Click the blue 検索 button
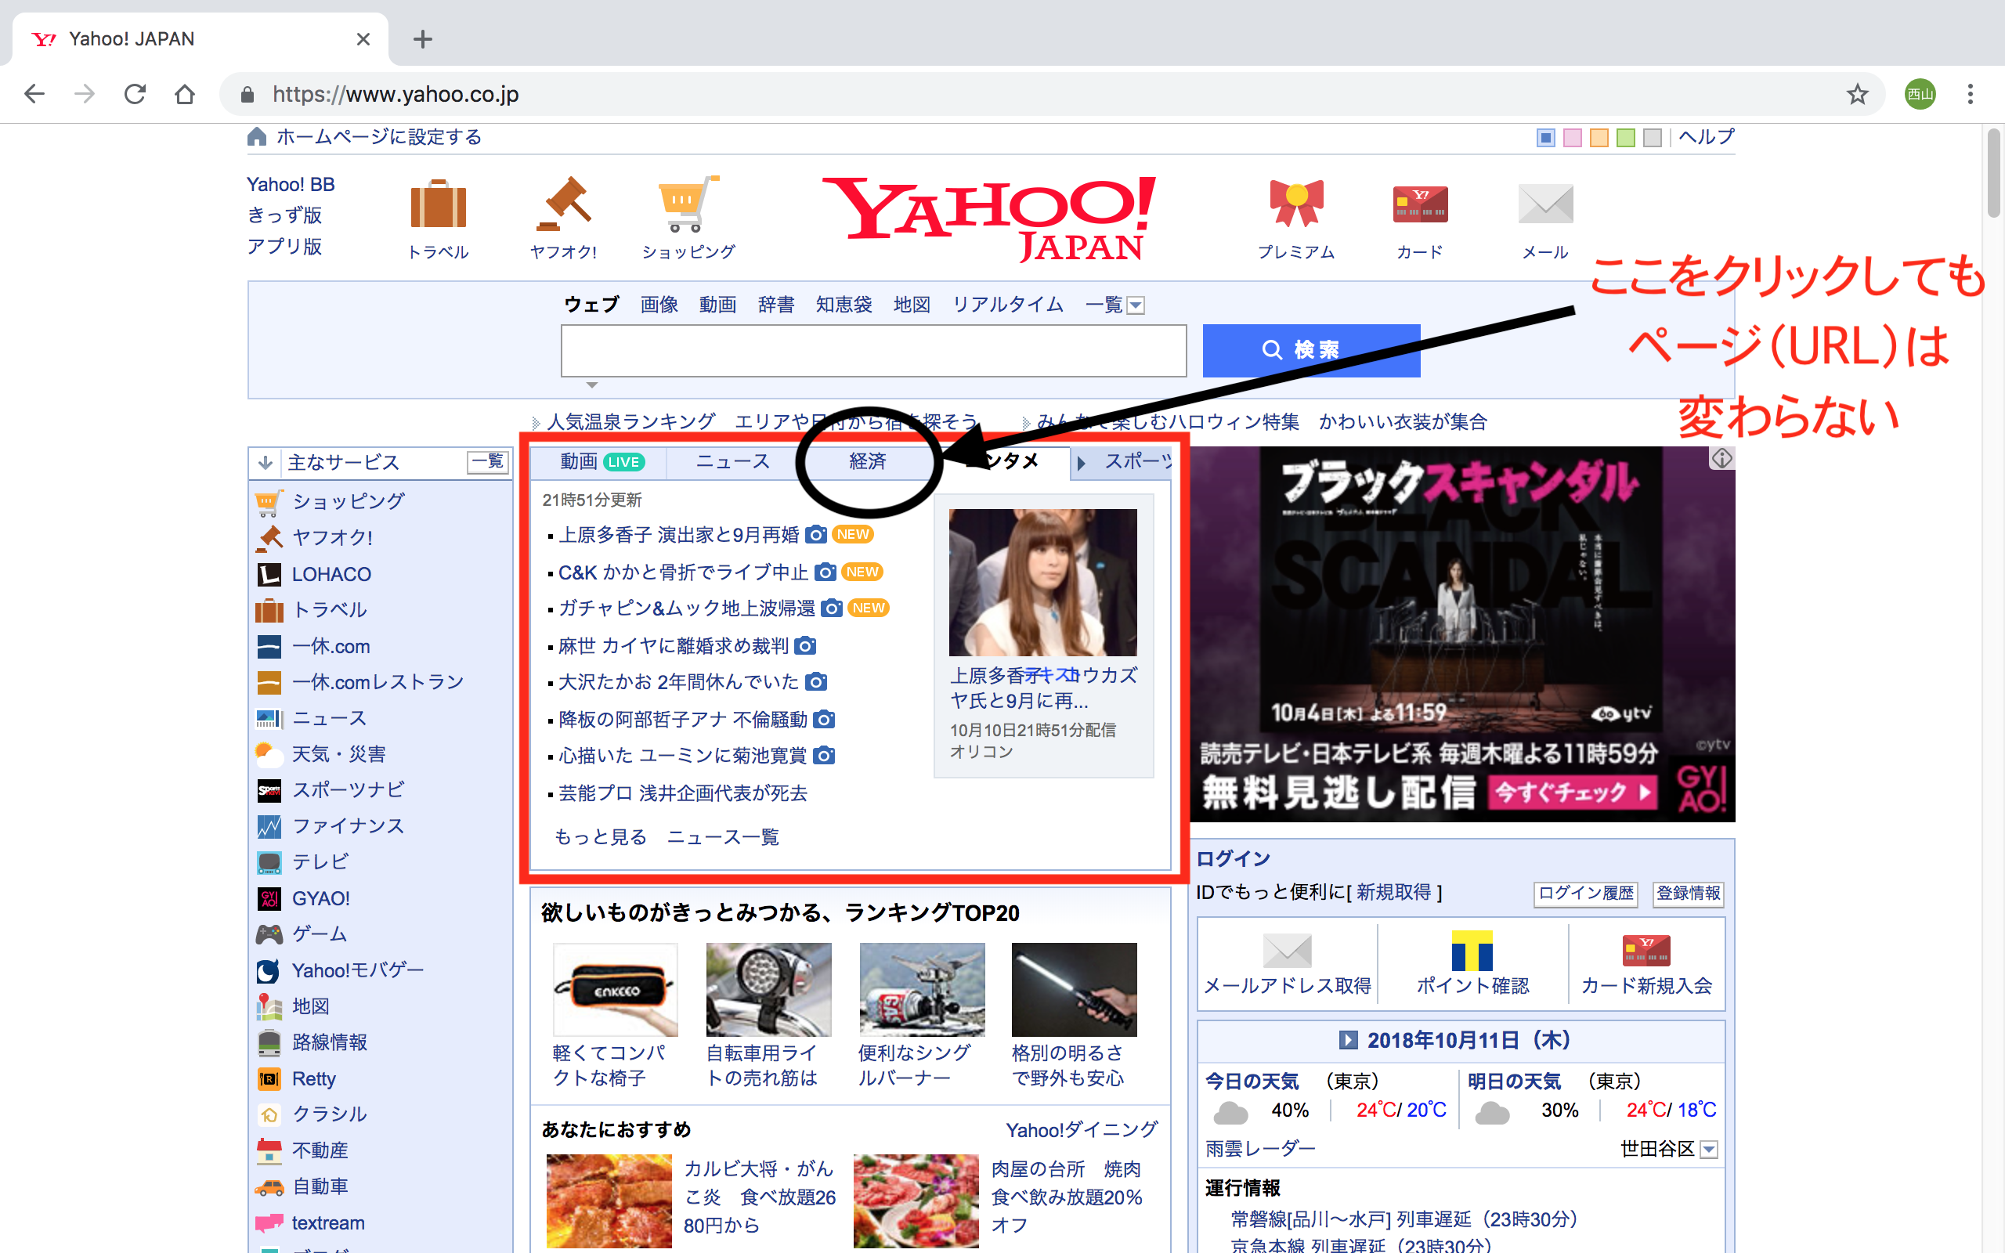 [1311, 350]
